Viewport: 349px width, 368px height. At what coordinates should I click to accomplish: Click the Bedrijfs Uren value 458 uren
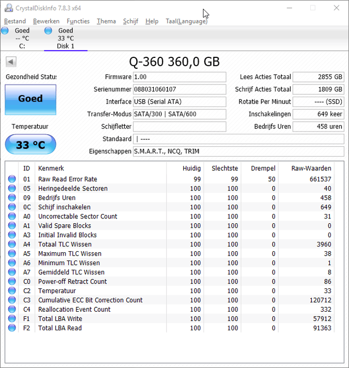pyautogui.click(x=318, y=127)
